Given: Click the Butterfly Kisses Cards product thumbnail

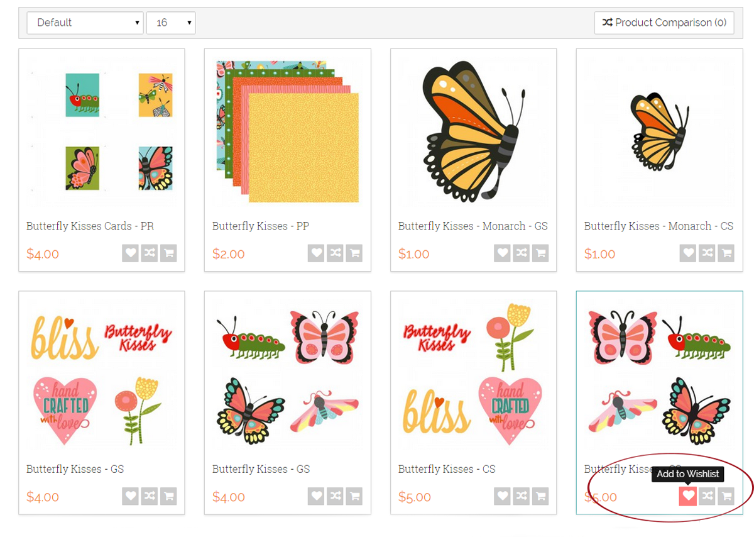Looking at the screenshot, I should point(102,132).
